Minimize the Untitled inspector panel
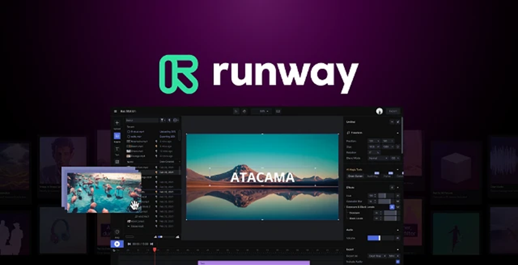The image size is (518, 265). [392, 122]
